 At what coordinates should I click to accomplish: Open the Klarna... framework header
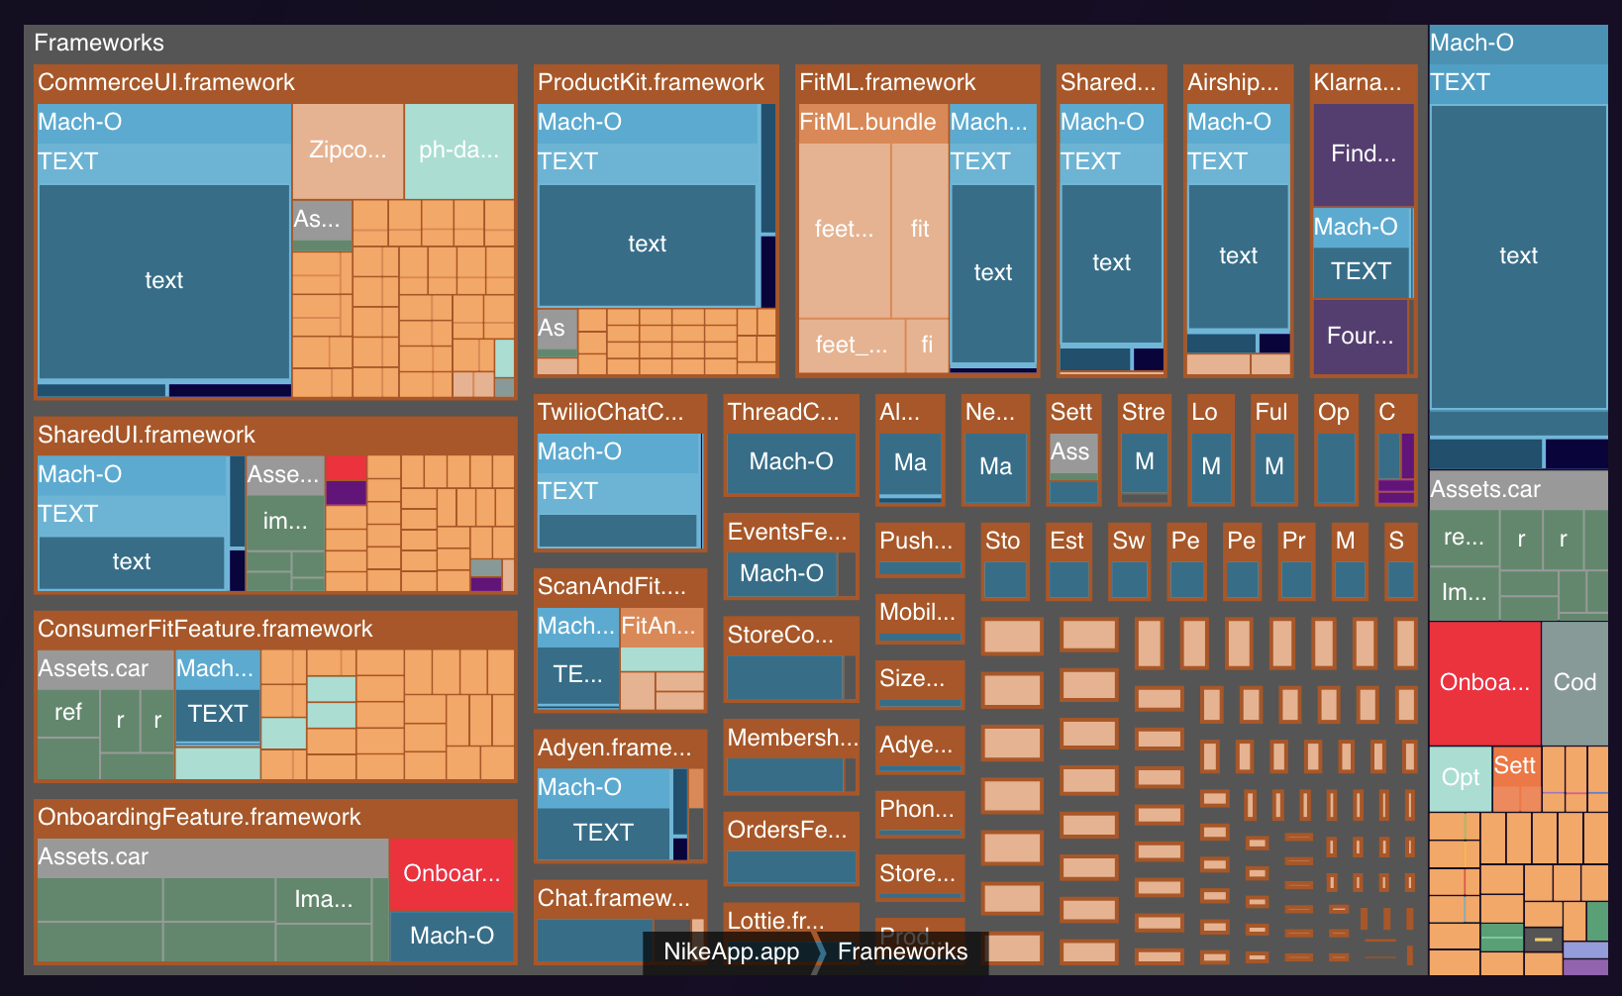(1364, 83)
